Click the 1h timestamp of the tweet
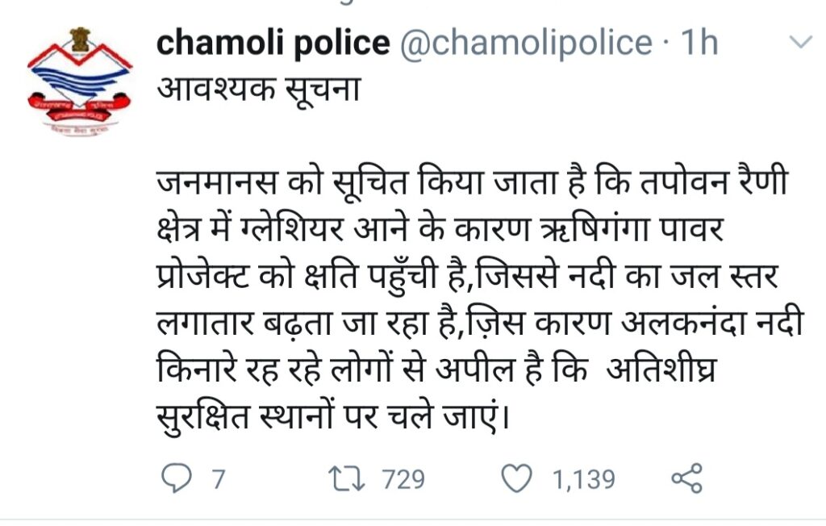 (699, 44)
